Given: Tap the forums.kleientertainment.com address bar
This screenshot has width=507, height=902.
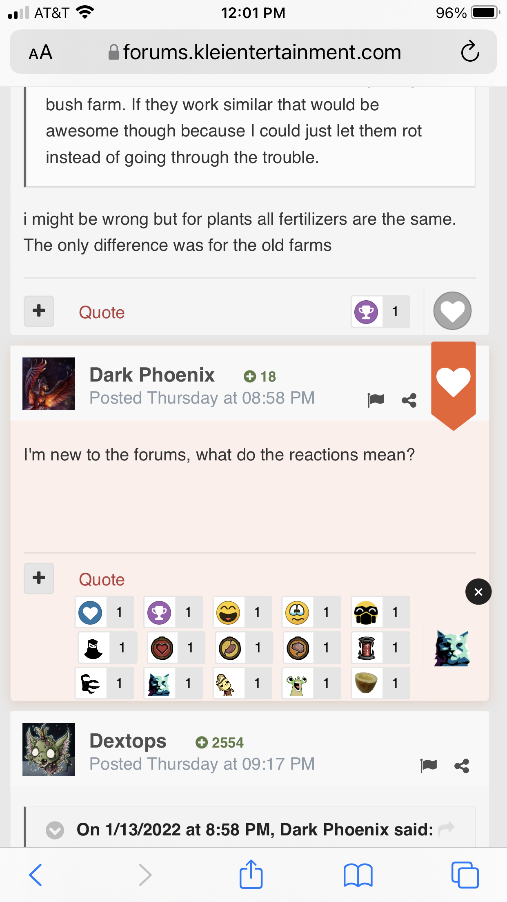Looking at the screenshot, I should 261,52.
